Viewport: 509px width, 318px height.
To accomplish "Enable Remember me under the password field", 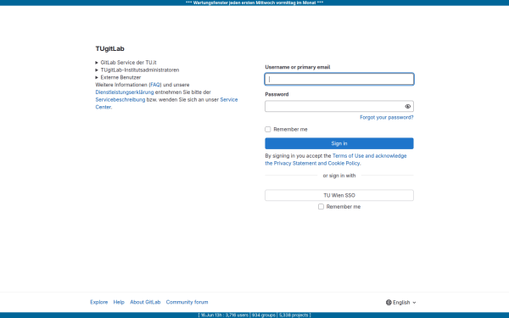I will (x=268, y=129).
